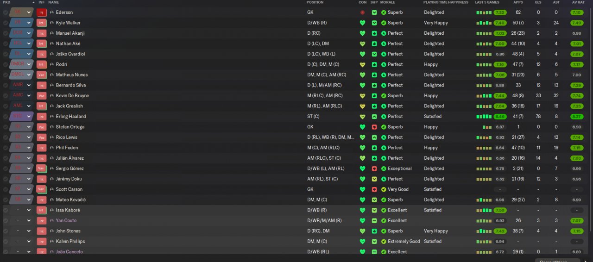The image size is (593, 262).
Task: Toggle the selection circle for Issa Kaboré
Action: (5, 210)
